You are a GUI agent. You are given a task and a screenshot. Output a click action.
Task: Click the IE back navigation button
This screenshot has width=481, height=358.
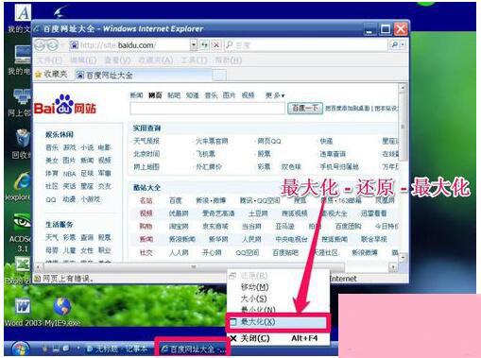40,45
